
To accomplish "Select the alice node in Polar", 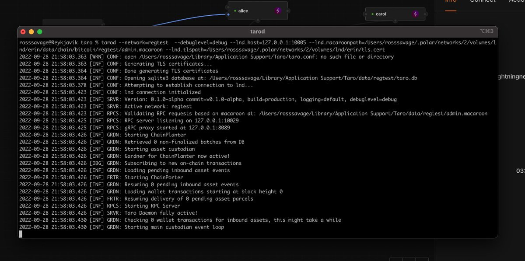I will point(258,10).
